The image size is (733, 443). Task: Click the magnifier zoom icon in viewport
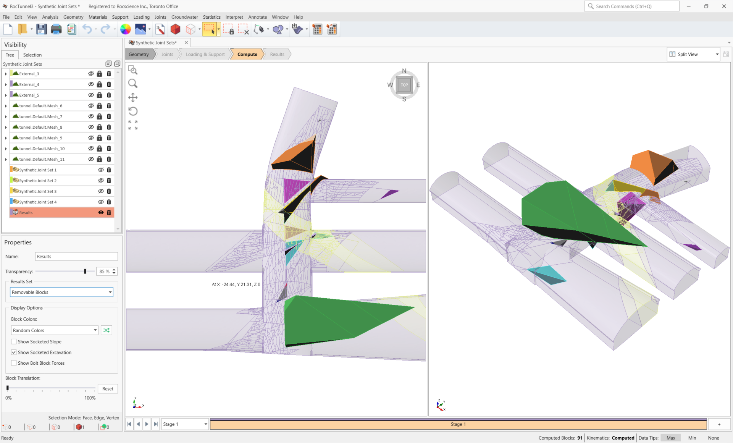click(132, 83)
